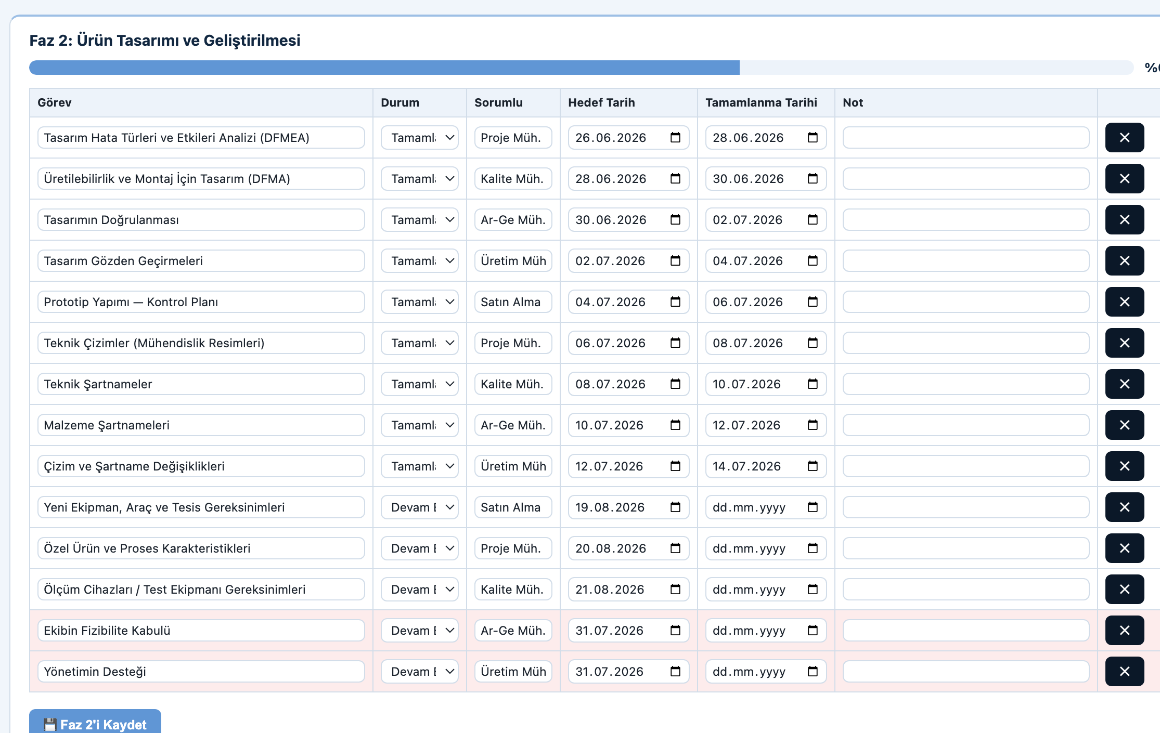Save phase with Faz 2'i Kaydet button

[x=95, y=723]
